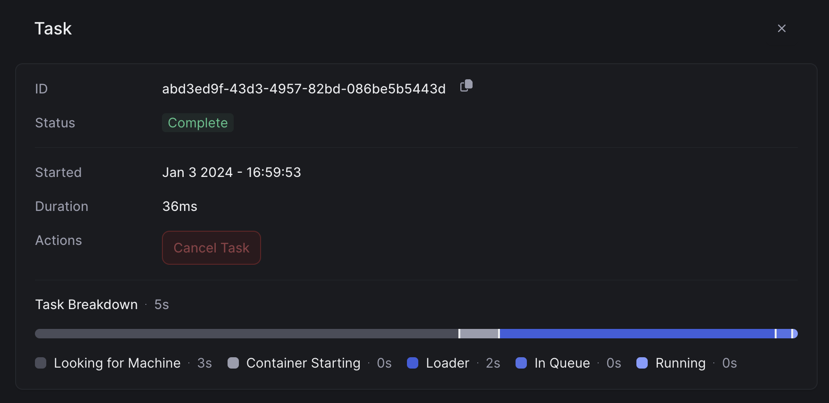Viewport: 829px width, 403px height.
Task: Click the Task Breakdown heading
Action: tap(86, 304)
